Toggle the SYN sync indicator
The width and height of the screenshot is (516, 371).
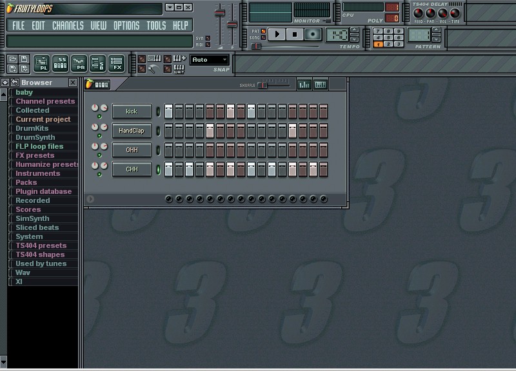click(208, 38)
